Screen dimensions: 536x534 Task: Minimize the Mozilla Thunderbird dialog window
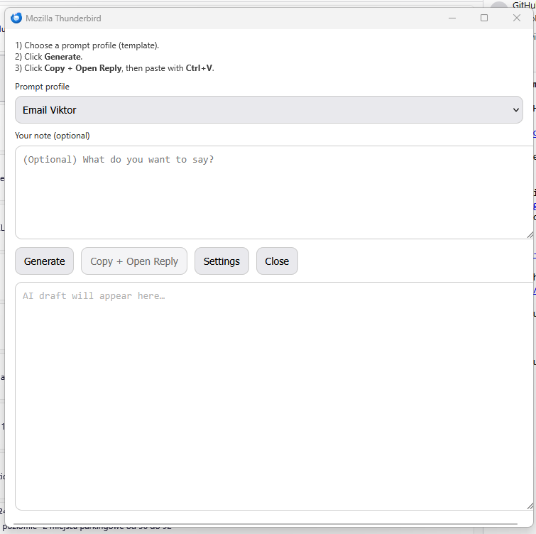(452, 18)
